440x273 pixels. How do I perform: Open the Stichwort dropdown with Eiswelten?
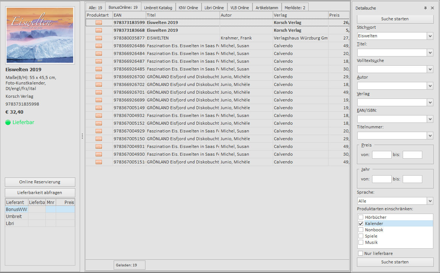pos(430,36)
